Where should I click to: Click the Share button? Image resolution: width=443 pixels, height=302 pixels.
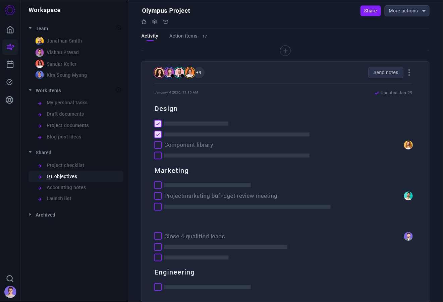point(370,11)
